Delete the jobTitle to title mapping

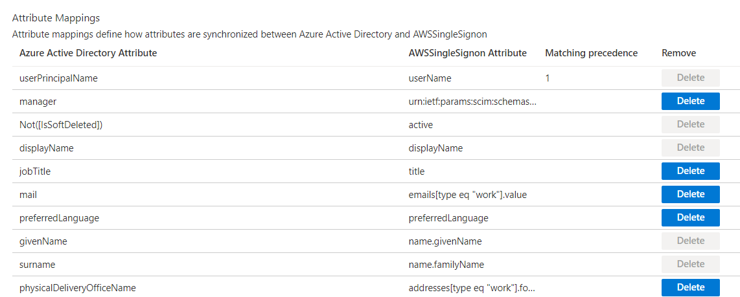coord(690,171)
